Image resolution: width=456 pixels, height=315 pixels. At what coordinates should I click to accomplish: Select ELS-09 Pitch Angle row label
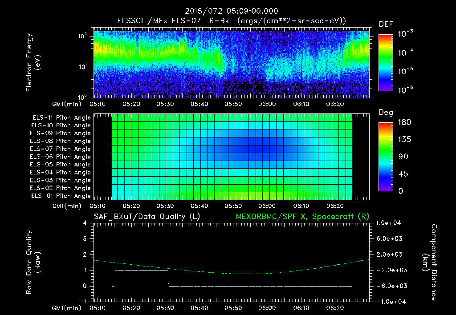[61, 133]
